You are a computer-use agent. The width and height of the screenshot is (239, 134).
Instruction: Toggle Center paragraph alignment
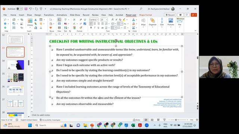(x=95, y=24)
